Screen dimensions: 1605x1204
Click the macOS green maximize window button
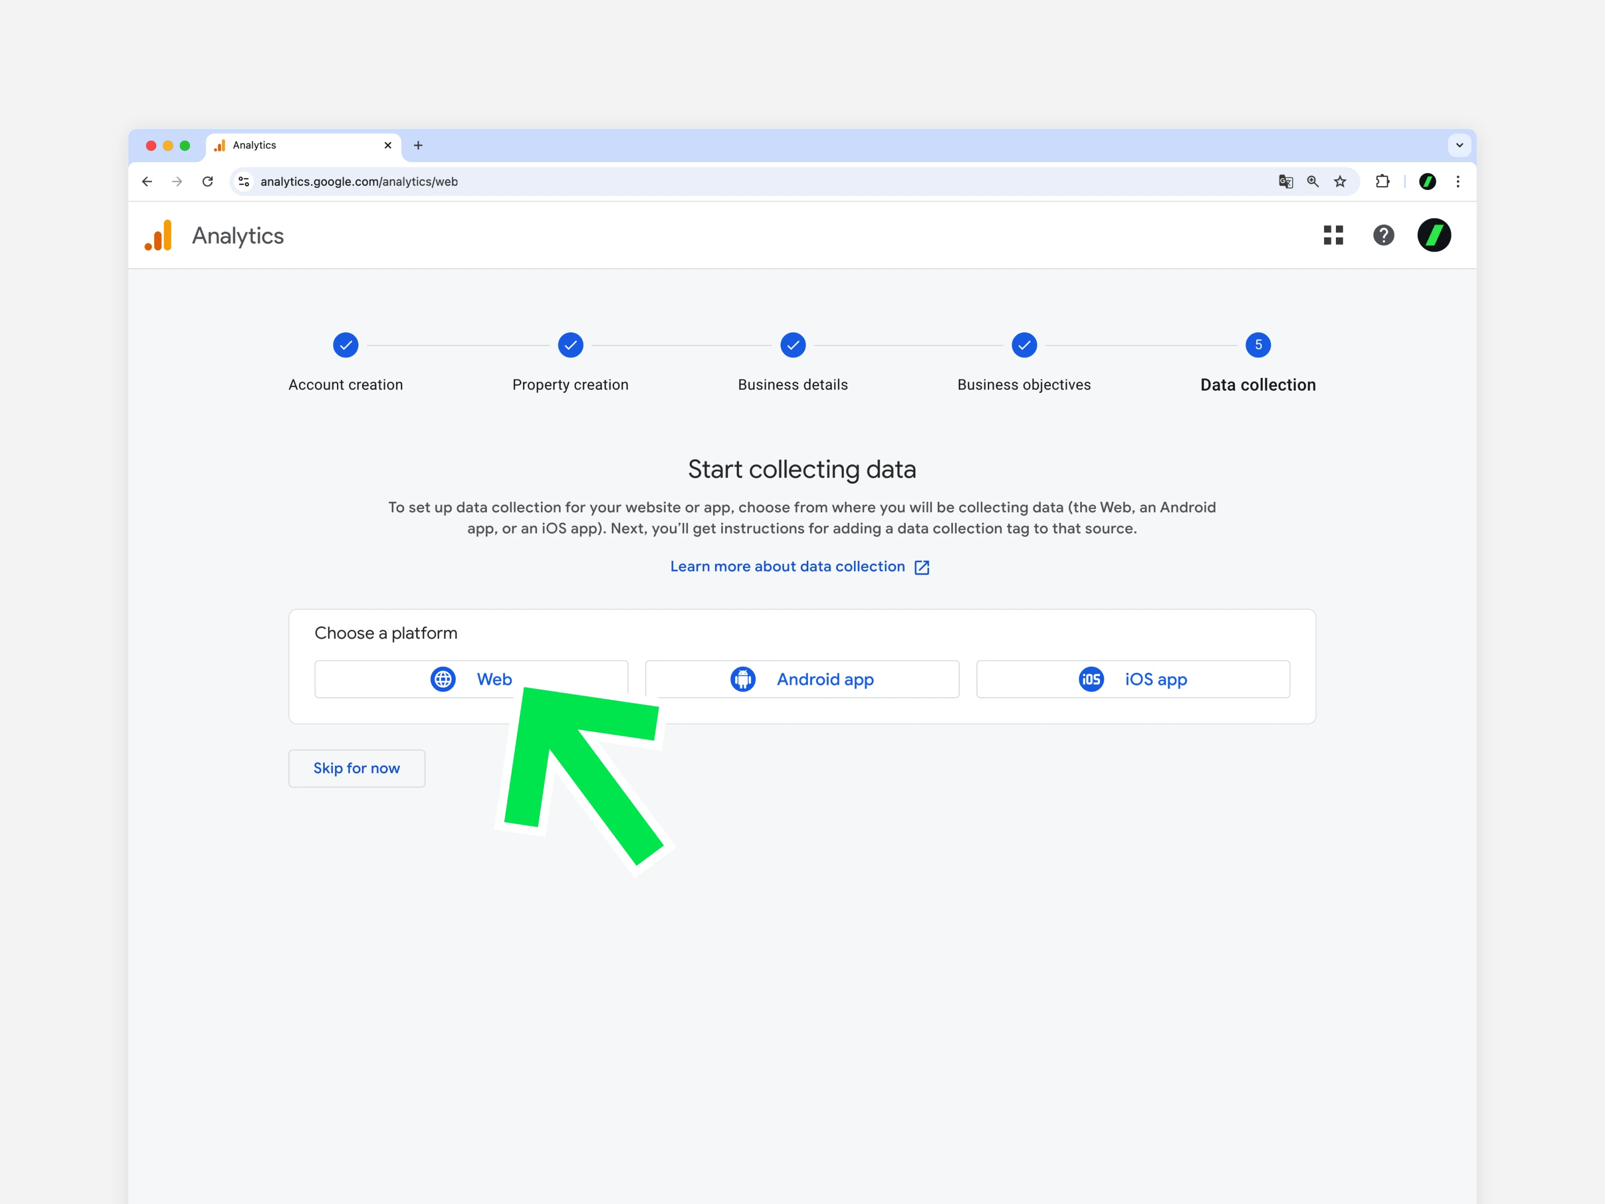(185, 145)
